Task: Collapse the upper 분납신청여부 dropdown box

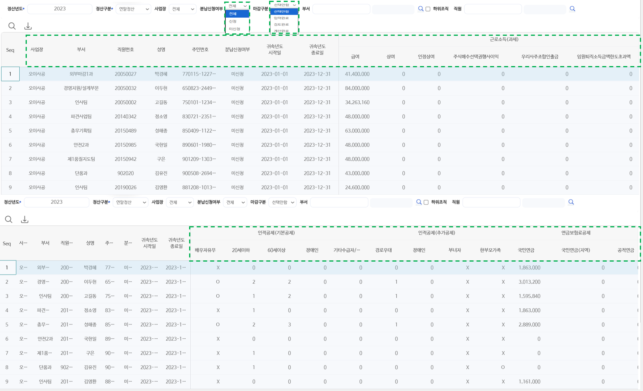Action: tap(237, 6)
